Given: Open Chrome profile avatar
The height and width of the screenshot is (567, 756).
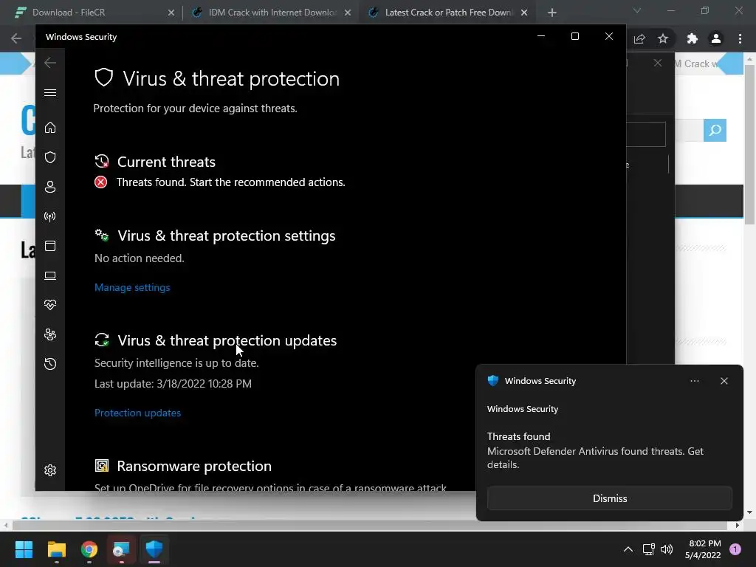Looking at the screenshot, I should tap(716, 38).
